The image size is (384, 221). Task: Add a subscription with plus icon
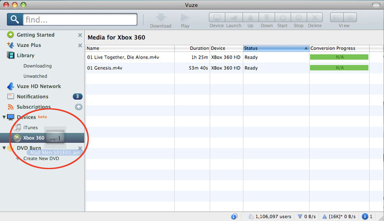(79, 107)
